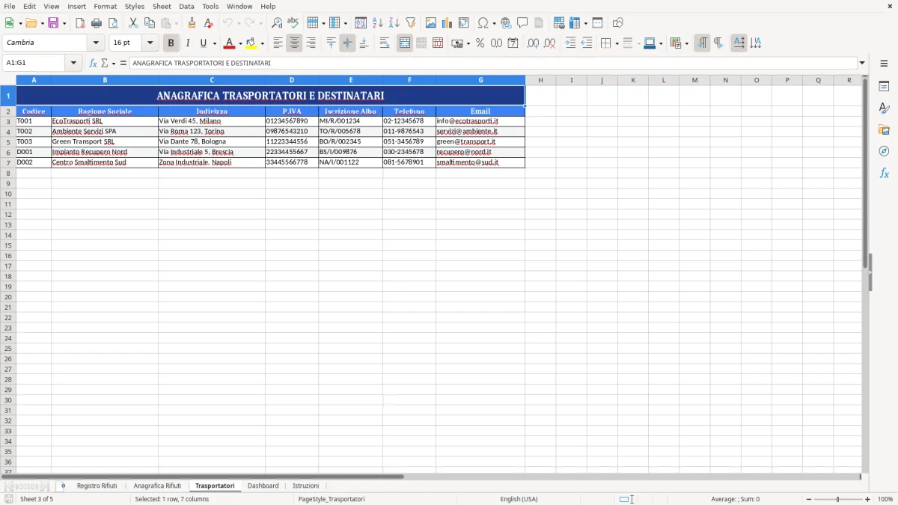The height and width of the screenshot is (505, 898).
Task: Insert special character omega icon
Action: [x=483, y=23]
